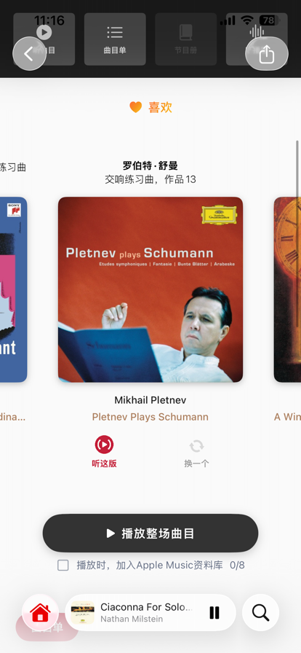Tap the 换一个 refresh icon
This screenshot has width=301, height=653.
pyautogui.click(x=196, y=446)
